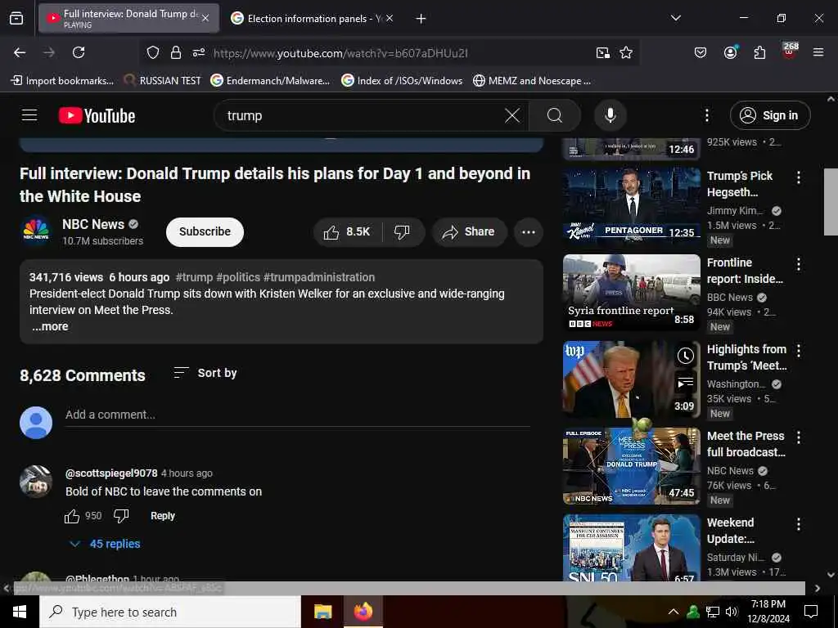Screen dimensions: 838x628
Task: Go to the YouTube home logo
Action: (97, 115)
